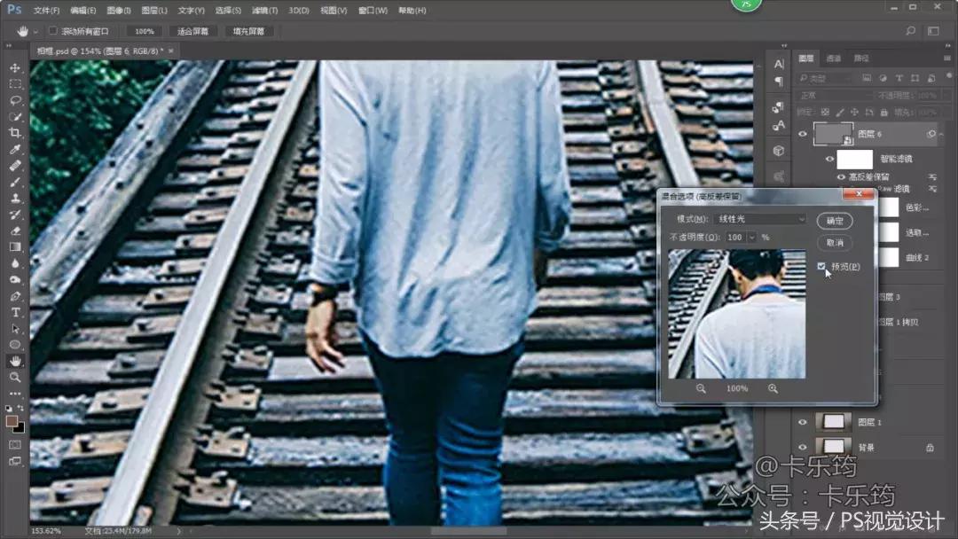This screenshot has height=539, width=958.
Task: Select the Ellipse shape tool
Action: (15, 345)
